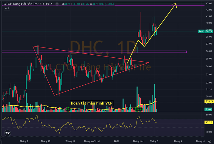
Task: Click the DHC 38.75 price label
Action: (x=205, y=31)
